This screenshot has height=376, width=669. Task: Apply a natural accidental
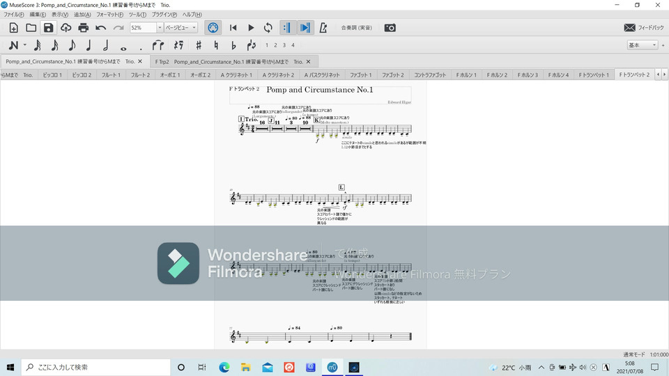point(216,45)
